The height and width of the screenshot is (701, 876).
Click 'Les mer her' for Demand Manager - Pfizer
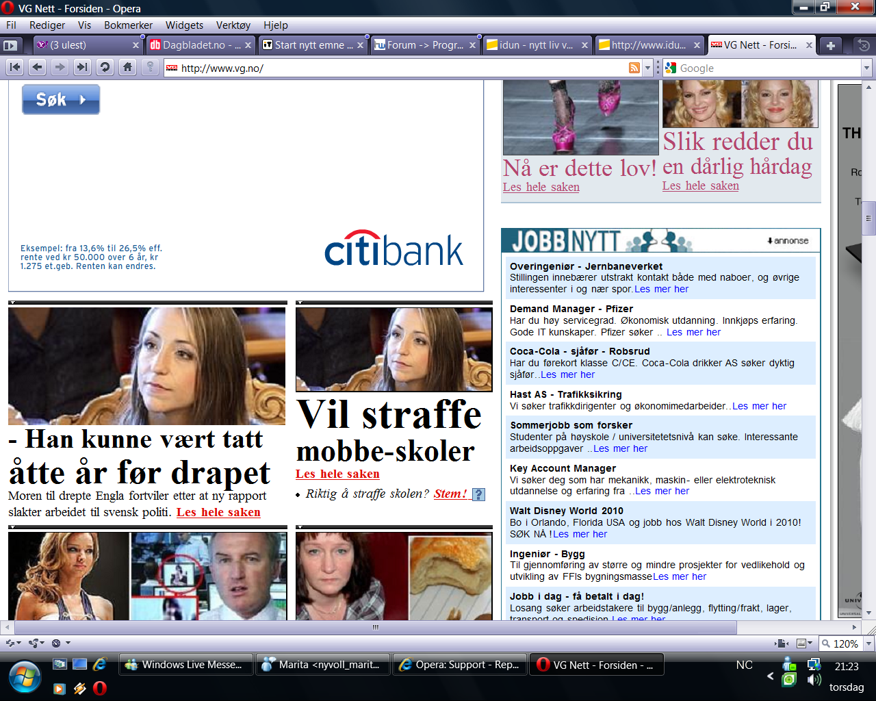click(x=693, y=332)
